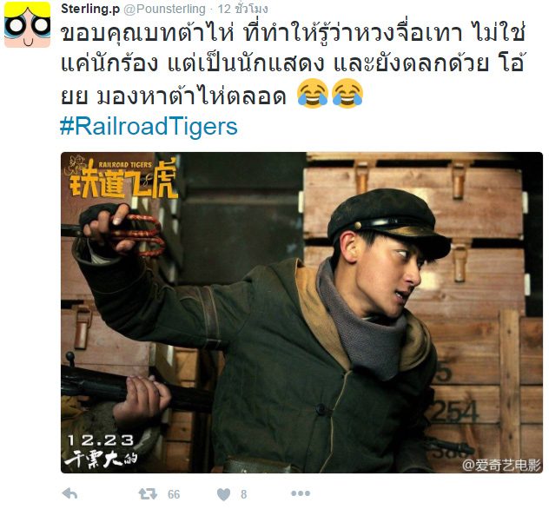Viewport: 549px width, 509px height.
Task: Enlarge the Railroad Tigers movie still
Action: [x=301, y=313]
